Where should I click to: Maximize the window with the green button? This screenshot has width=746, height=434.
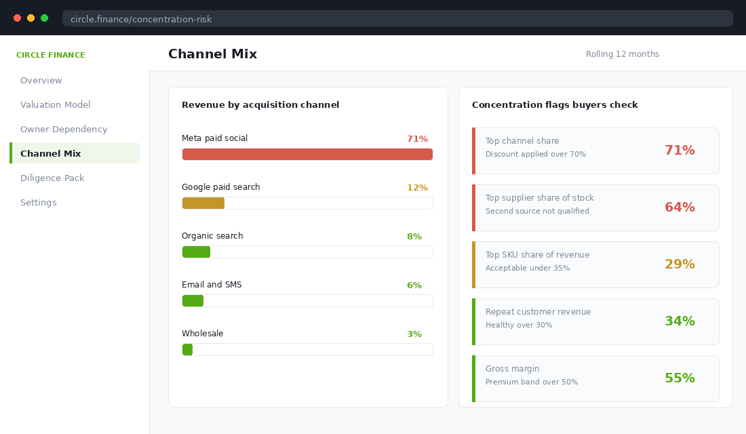44,18
